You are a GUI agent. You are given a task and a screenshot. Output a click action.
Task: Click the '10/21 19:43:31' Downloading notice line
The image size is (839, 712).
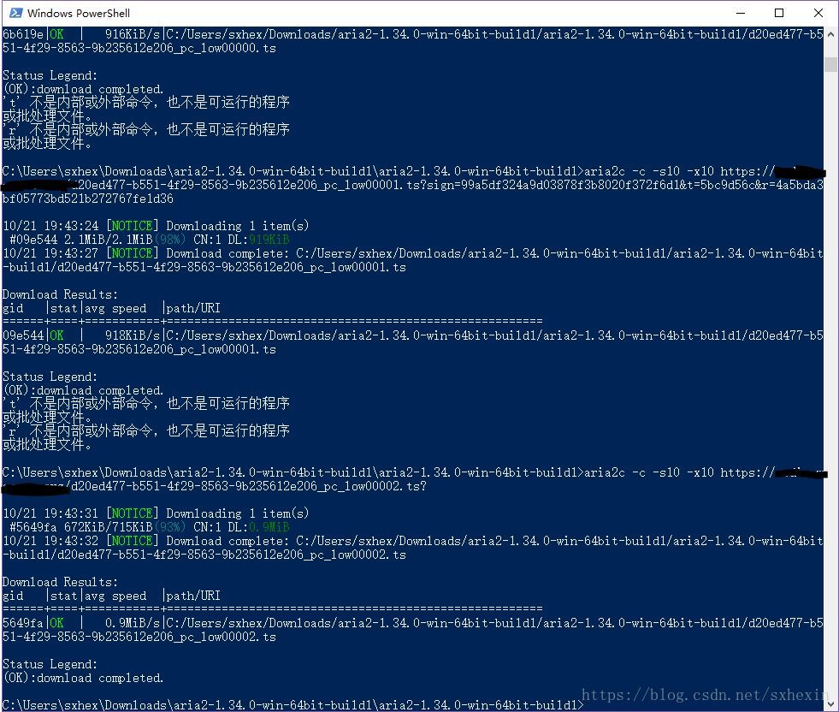pos(156,513)
